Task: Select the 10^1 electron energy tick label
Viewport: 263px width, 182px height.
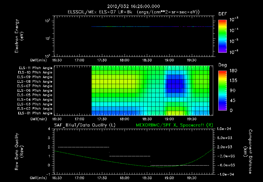Action: coord(48,39)
